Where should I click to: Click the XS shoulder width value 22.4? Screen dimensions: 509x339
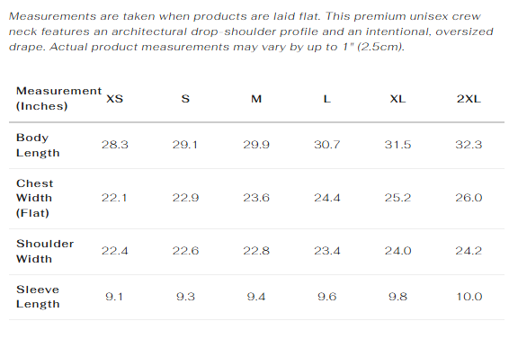pos(114,251)
